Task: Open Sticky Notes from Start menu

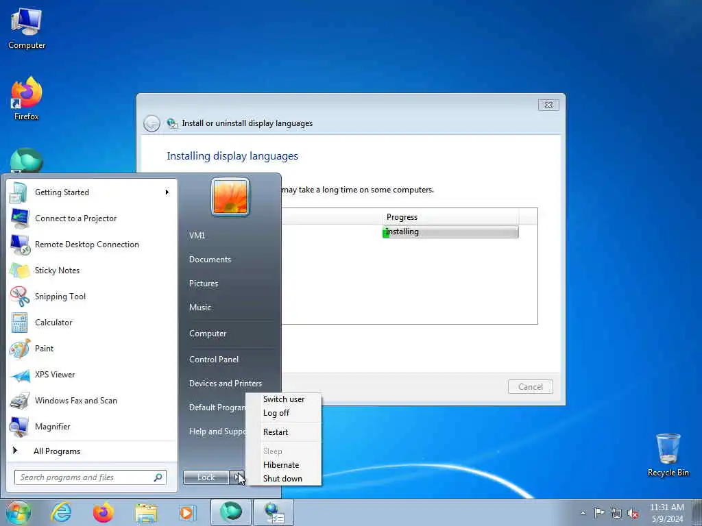Action: [93, 270]
